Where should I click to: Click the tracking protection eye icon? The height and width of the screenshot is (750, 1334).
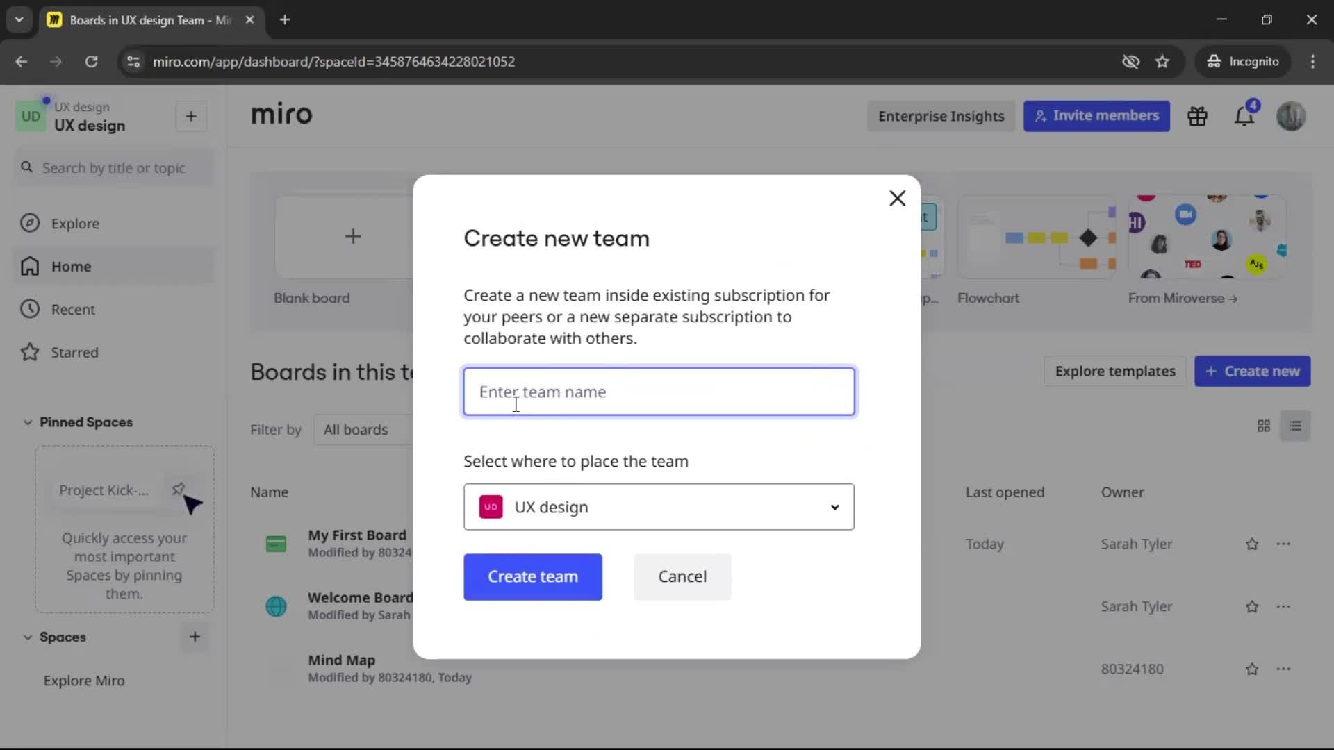1130,62
